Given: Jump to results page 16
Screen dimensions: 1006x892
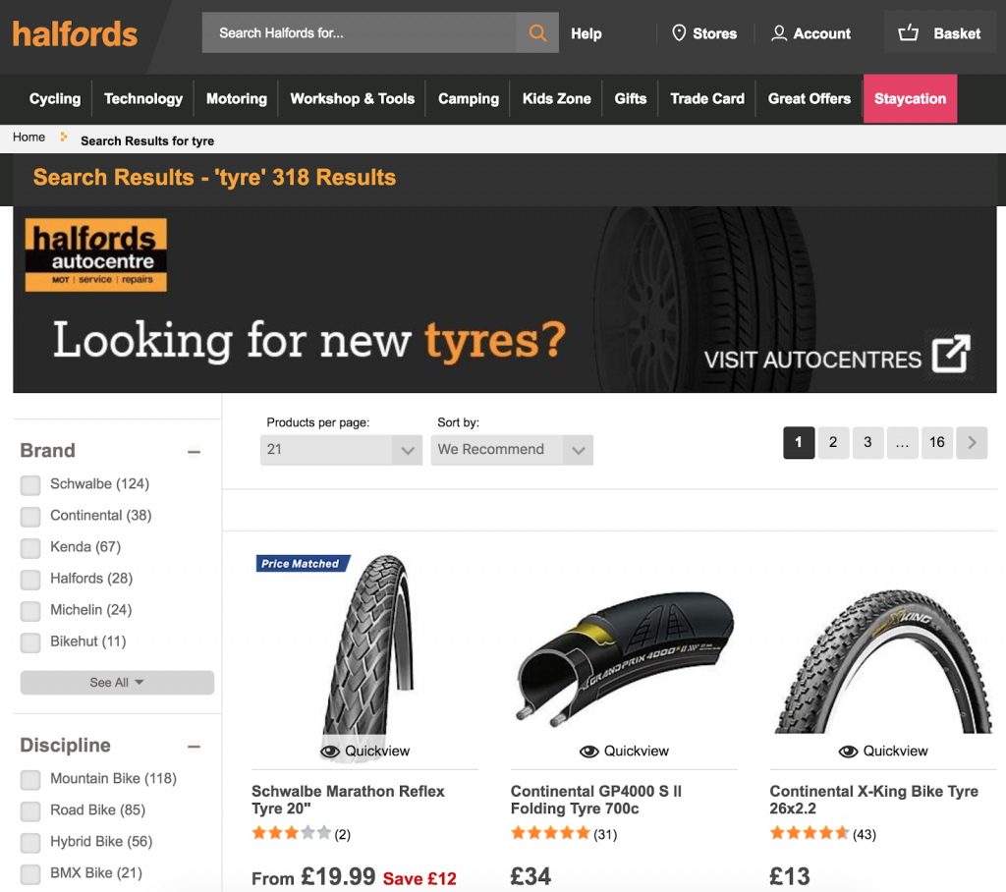Looking at the screenshot, I should (936, 442).
